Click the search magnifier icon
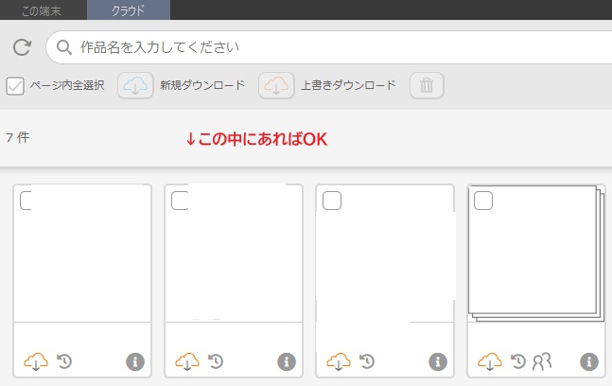Viewport: 612px width, 386px height. (x=63, y=46)
